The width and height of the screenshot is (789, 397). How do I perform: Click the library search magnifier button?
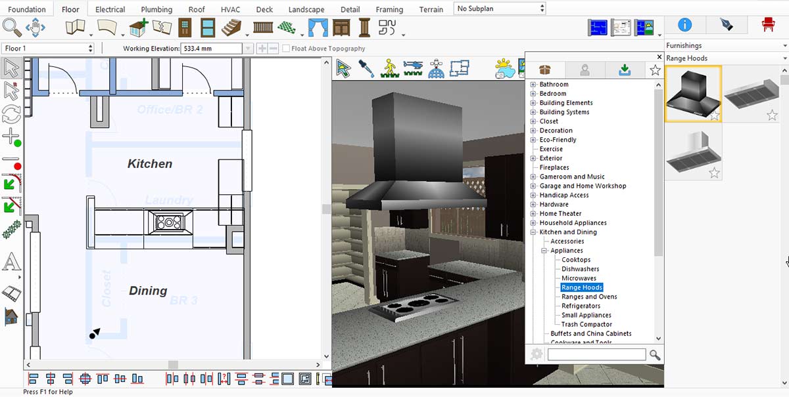pos(655,355)
